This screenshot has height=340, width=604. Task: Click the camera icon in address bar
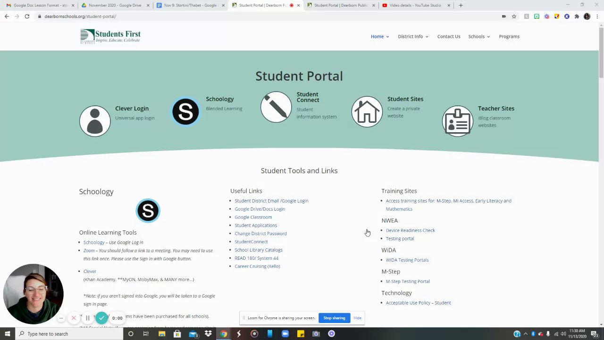(504, 16)
